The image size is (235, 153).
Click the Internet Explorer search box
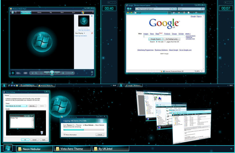[x=189, y=9]
